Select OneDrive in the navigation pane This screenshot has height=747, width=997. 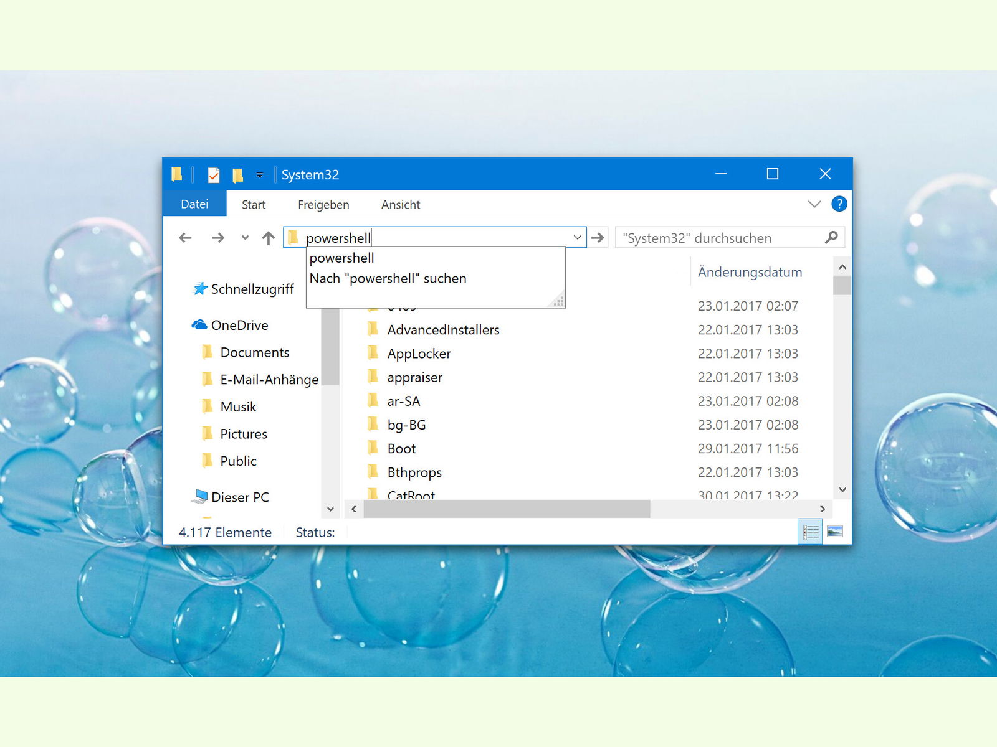tap(239, 325)
